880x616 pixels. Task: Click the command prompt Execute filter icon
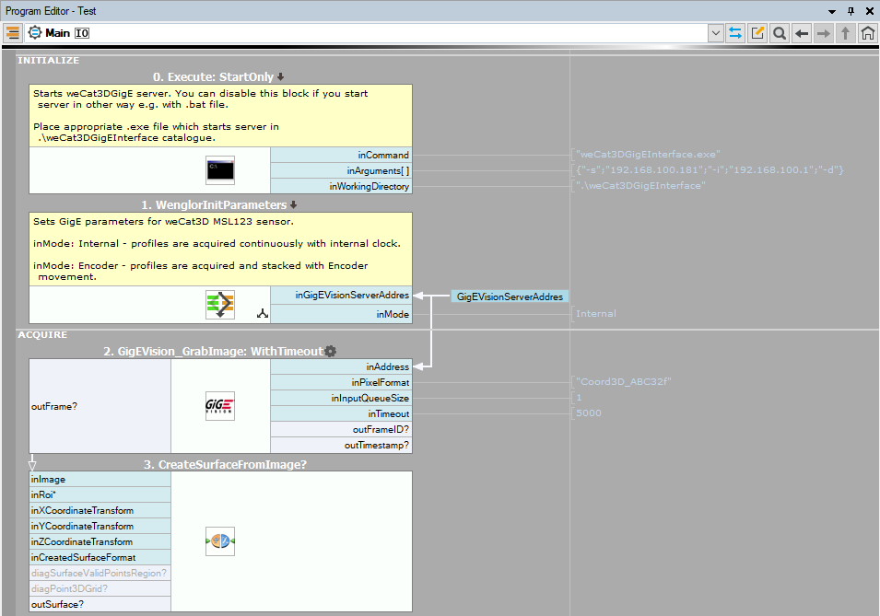[220, 169]
